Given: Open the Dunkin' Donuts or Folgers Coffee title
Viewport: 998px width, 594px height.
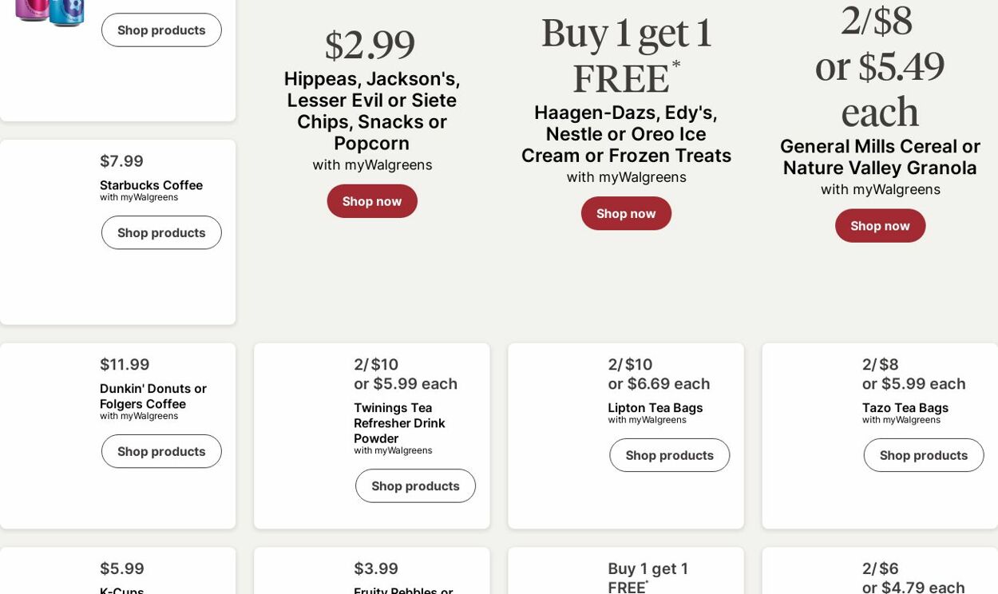Looking at the screenshot, I should [x=153, y=396].
